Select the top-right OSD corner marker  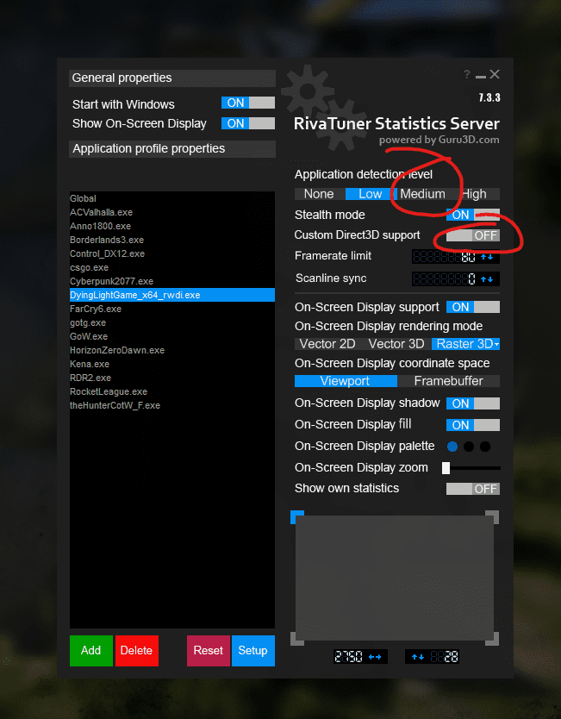[492, 516]
